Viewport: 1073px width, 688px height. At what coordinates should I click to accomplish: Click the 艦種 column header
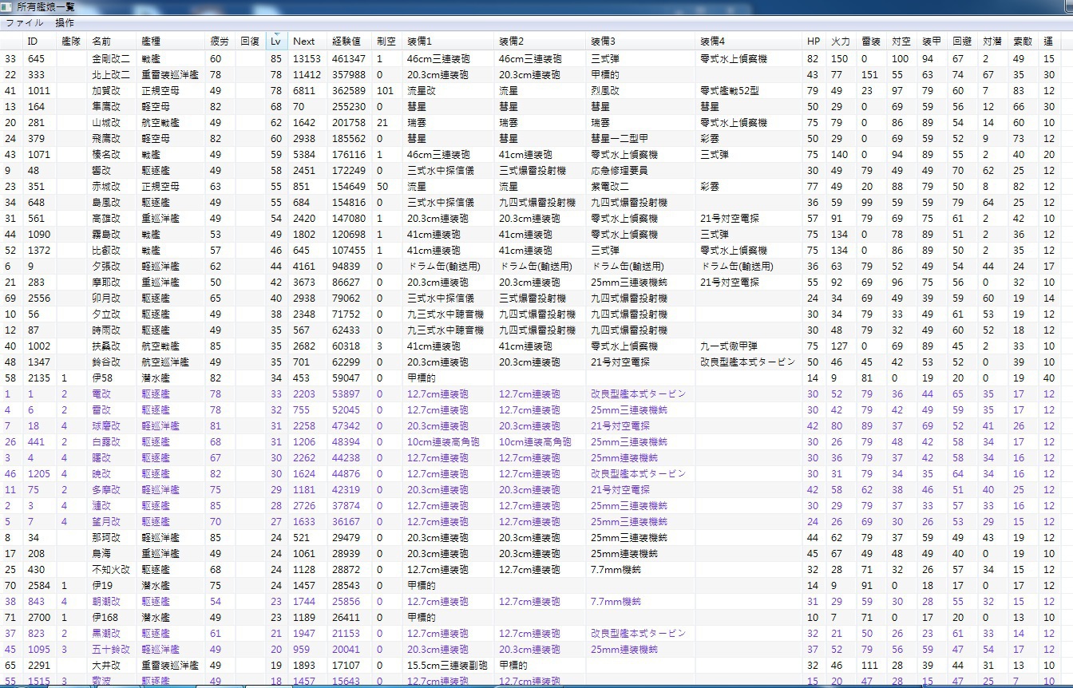150,42
